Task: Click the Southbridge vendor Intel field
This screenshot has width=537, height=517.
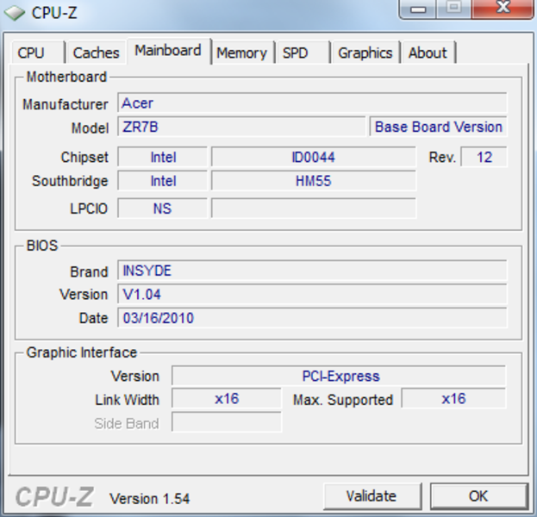Action: point(163,181)
